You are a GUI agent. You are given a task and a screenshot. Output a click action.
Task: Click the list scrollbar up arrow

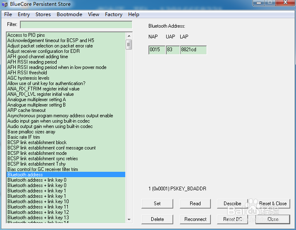pyautogui.click(x=129, y=36)
